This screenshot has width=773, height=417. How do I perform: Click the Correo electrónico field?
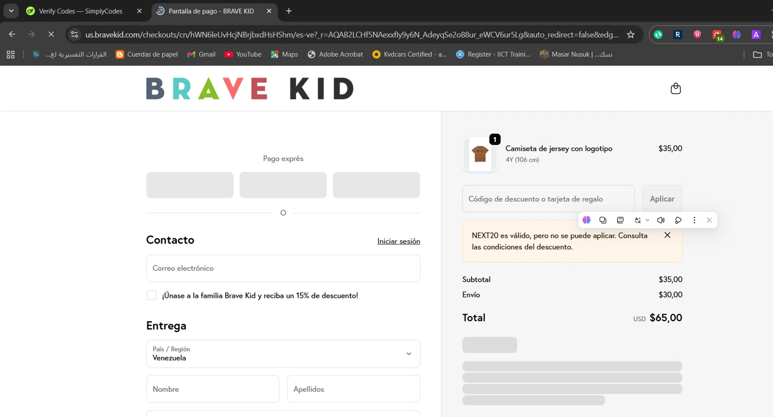click(283, 268)
